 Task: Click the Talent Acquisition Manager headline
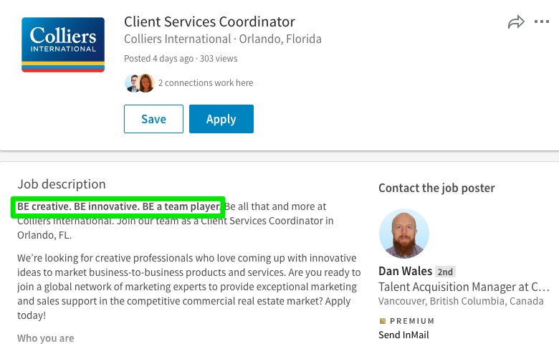(x=464, y=287)
